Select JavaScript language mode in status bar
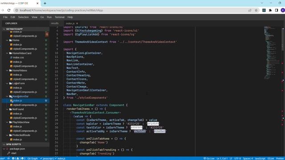The image size is (285, 160). coord(260,158)
